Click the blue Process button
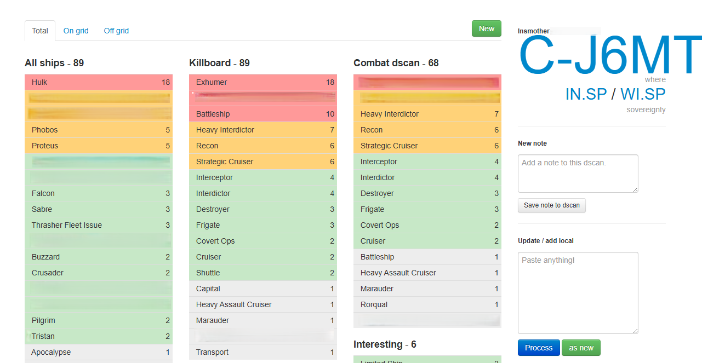Image resolution: width=702 pixels, height=363 pixels. point(539,348)
